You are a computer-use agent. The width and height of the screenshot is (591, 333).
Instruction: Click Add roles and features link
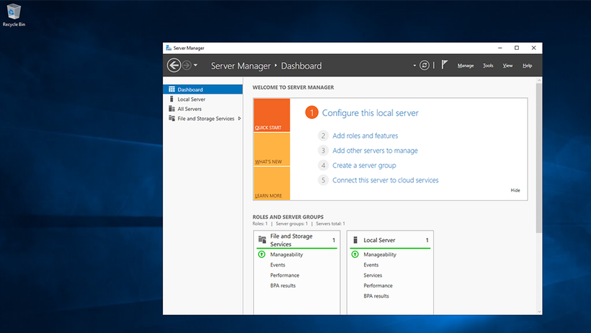pyautogui.click(x=365, y=136)
